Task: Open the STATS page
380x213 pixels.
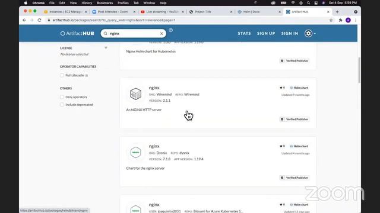Action: [x=244, y=33]
